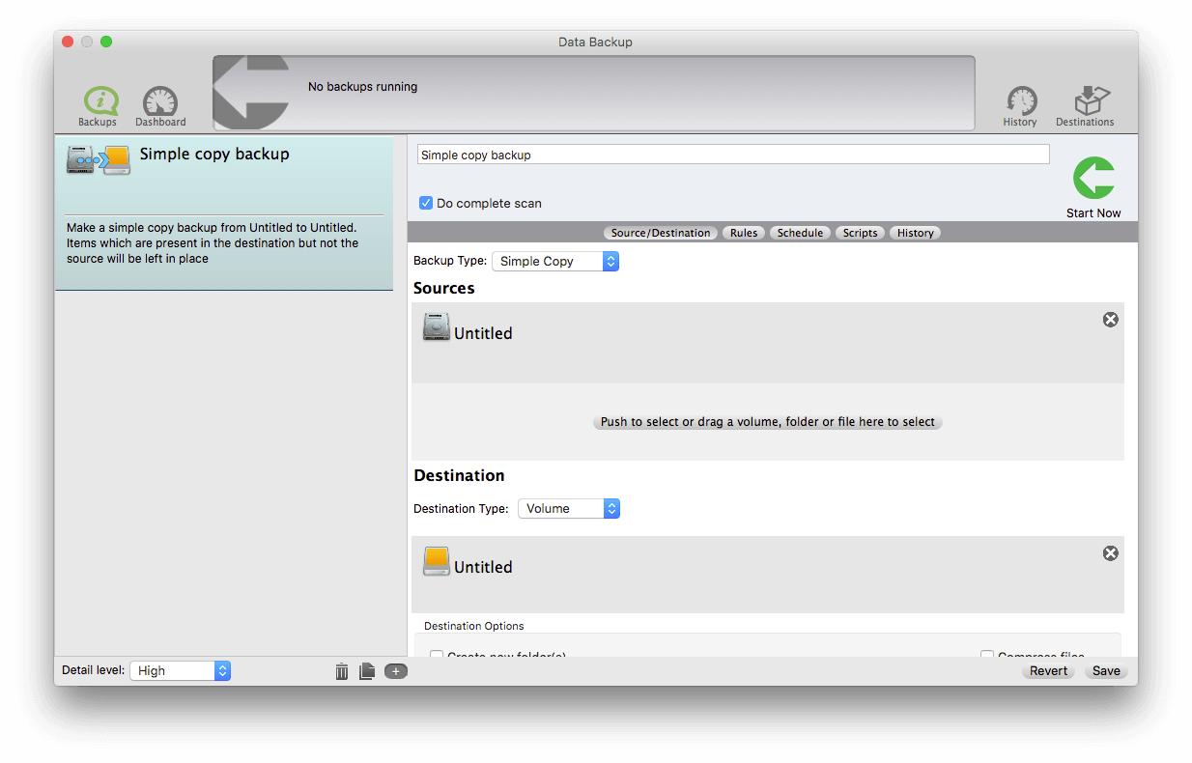Edit the backup name field
Screen dimensions: 1192x763
[x=731, y=154]
